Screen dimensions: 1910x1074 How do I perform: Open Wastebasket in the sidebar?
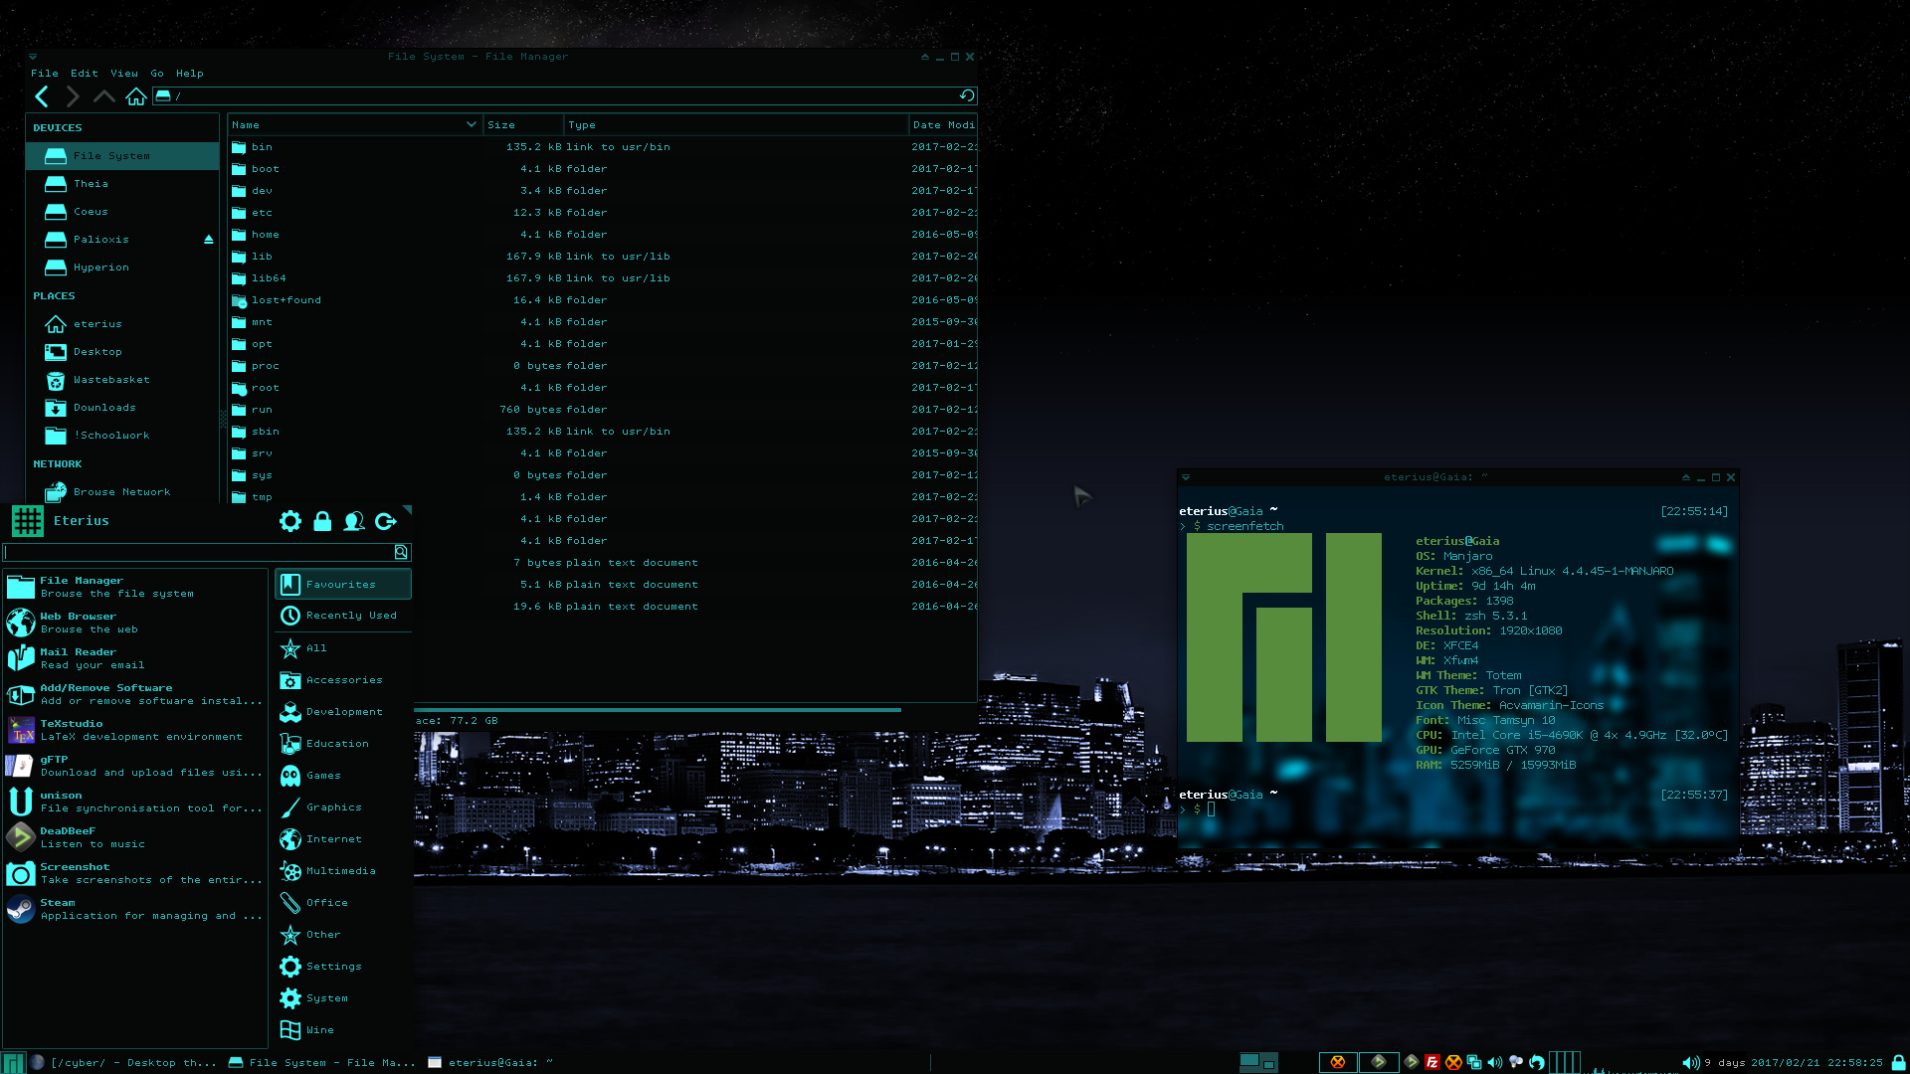point(122,380)
